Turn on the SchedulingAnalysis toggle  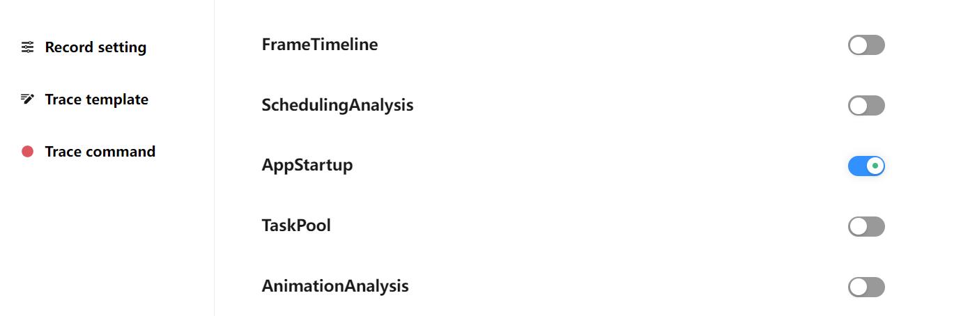pos(866,106)
